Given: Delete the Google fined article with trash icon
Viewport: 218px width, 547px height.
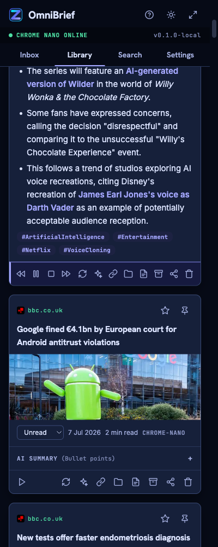Looking at the screenshot, I should [x=187, y=482].
